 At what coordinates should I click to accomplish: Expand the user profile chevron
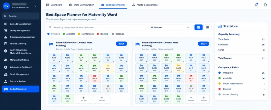(x=35, y=6)
